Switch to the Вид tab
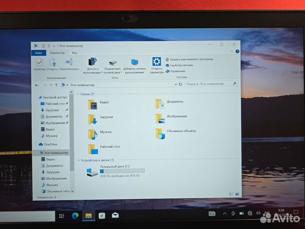 coord(74,53)
